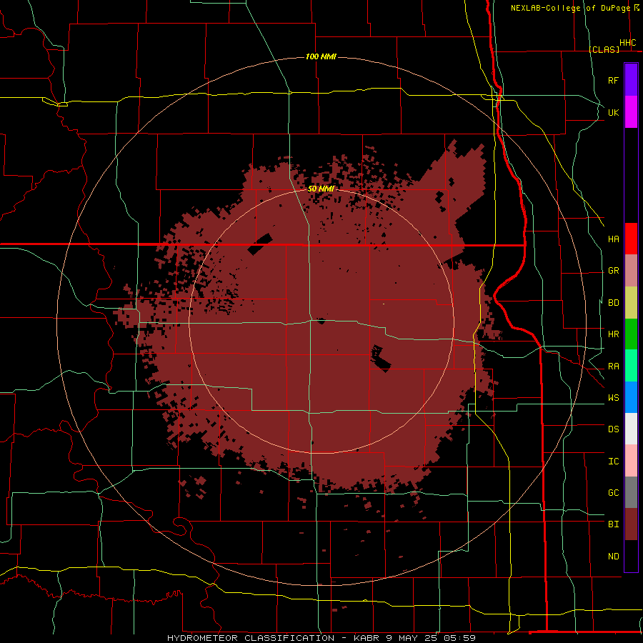Screen dimensions: 643x643
Task: Choose the DS white legend swatch
Action: 631,429
